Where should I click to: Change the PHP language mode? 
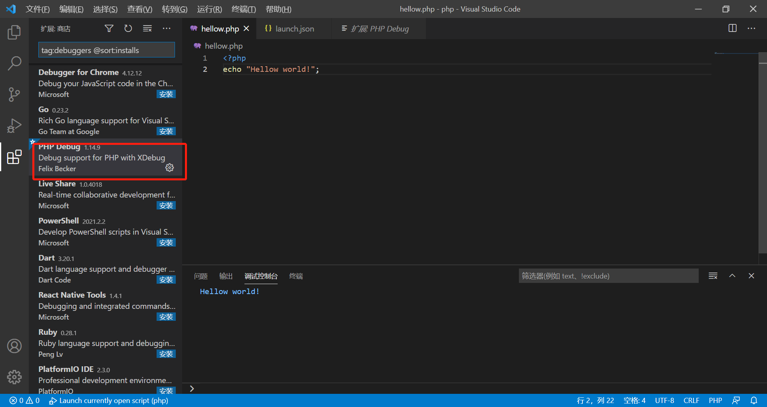tap(715, 401)
